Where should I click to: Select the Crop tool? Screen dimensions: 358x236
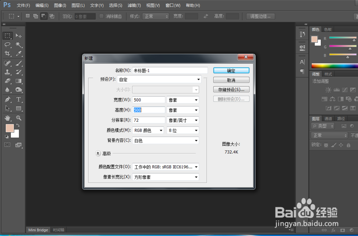click(7, 53)
